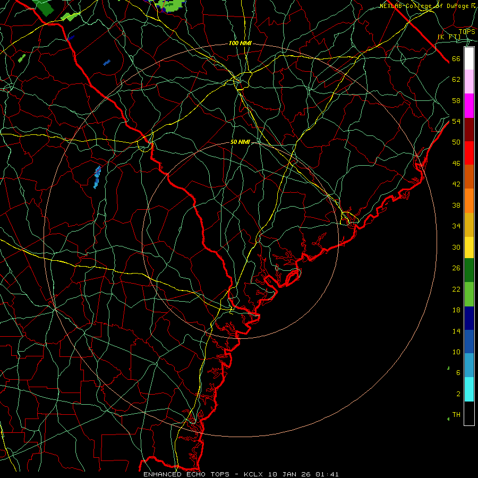Click the legend value '38'

pos(456,205)
